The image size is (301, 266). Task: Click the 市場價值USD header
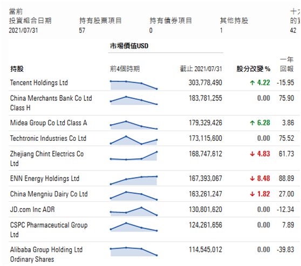coord(129,46)
